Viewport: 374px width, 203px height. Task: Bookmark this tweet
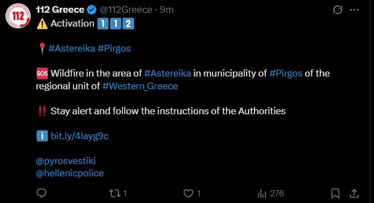(x=335, y=193)
